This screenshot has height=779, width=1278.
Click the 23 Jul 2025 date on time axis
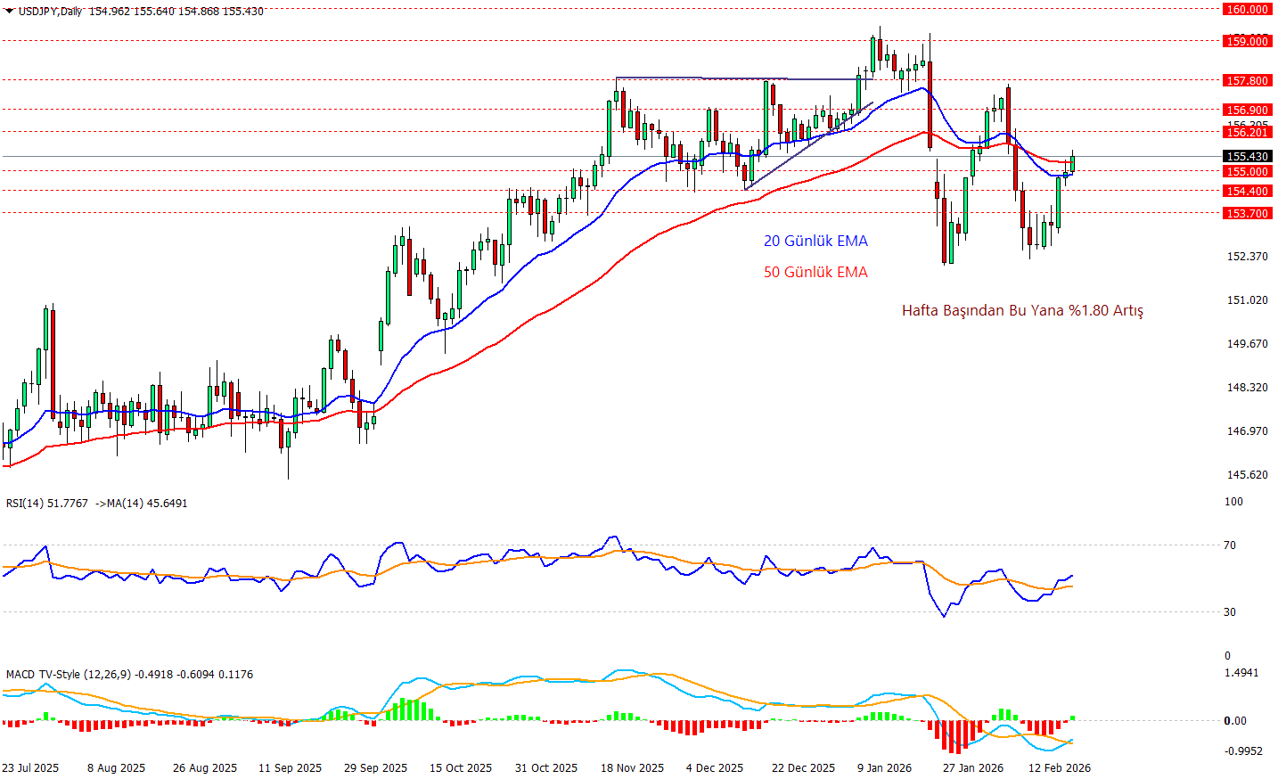coord(30,767)
